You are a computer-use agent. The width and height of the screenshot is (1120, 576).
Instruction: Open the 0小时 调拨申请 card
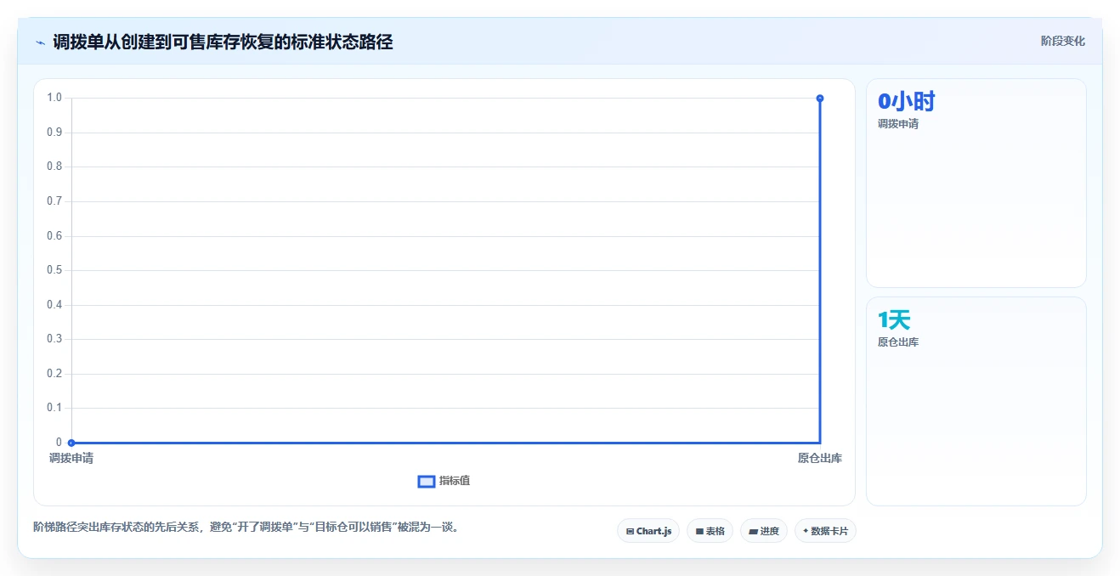click(x=976, y=183)
